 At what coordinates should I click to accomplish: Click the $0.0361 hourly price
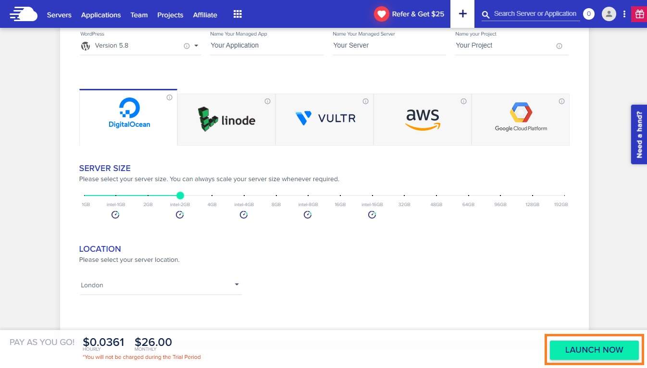[103, 342]
